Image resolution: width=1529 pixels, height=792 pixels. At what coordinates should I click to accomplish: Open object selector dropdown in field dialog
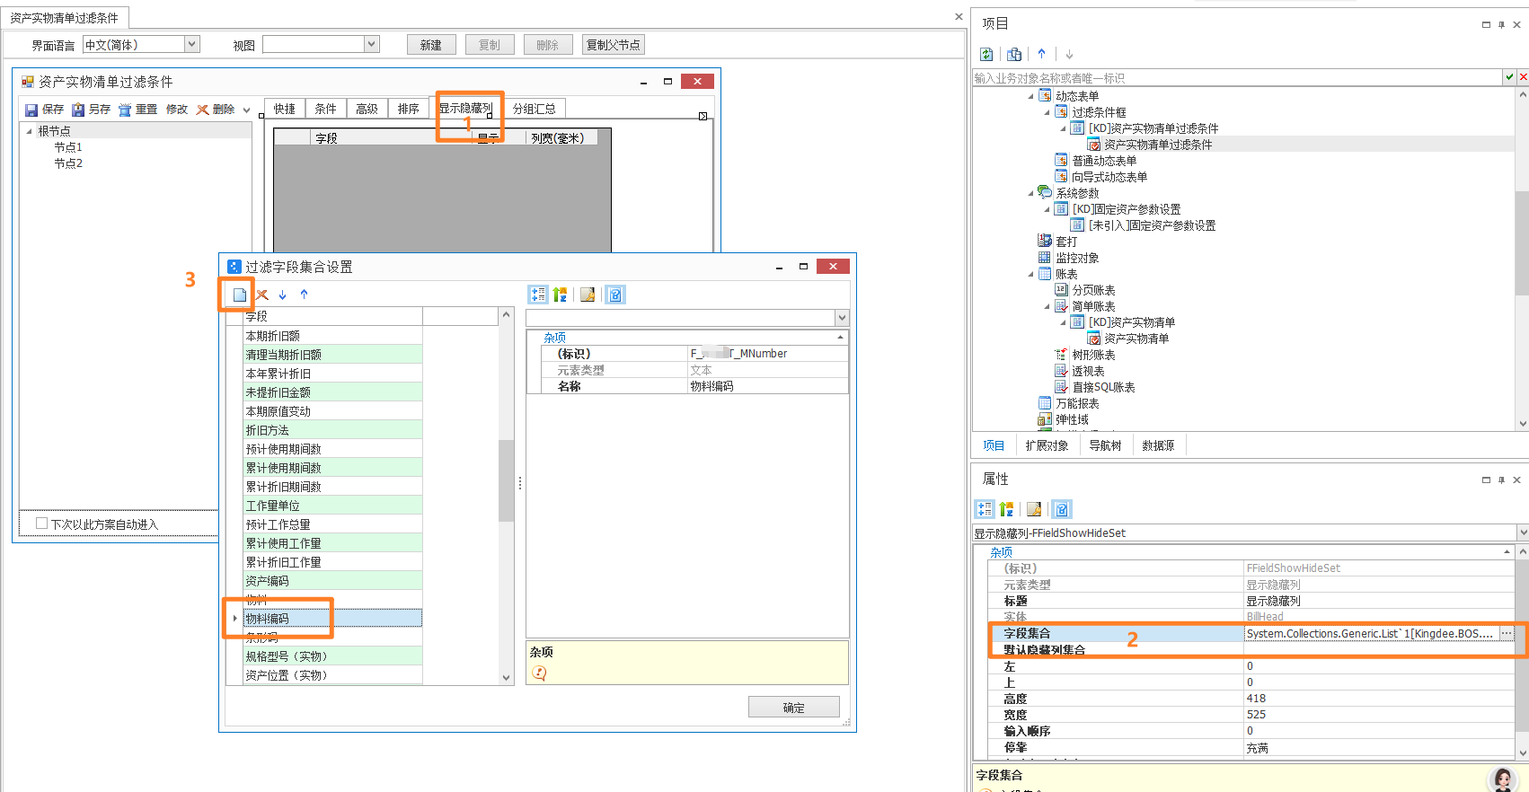(x=842, y=318)
